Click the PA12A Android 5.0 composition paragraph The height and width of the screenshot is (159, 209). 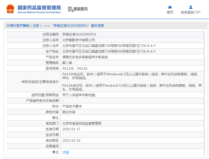pyautogui.click(x=132, y=87)
